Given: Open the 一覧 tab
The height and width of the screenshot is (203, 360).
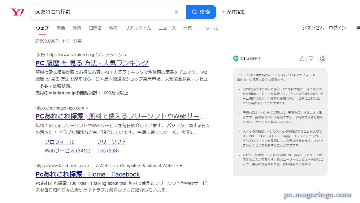Looking at the screenshot, I should pyautogui.click(x=188, y=28).
